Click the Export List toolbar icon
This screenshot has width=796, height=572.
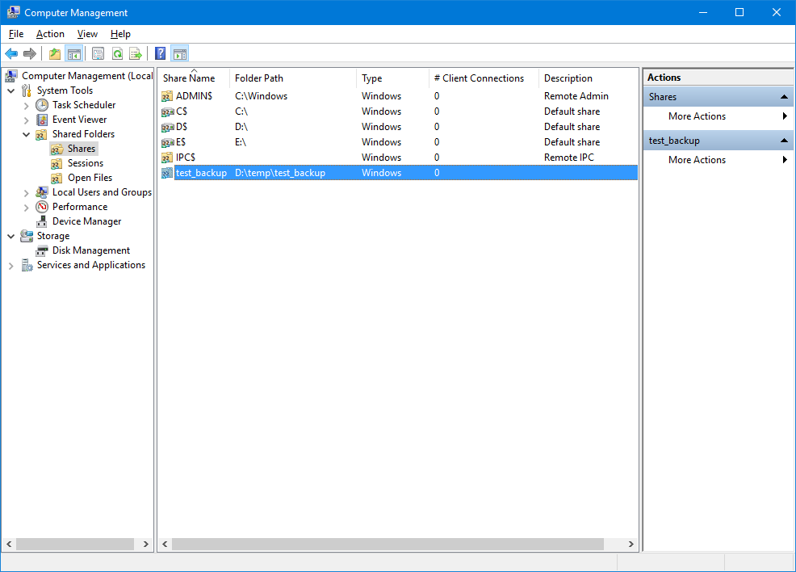coord(136,54)
